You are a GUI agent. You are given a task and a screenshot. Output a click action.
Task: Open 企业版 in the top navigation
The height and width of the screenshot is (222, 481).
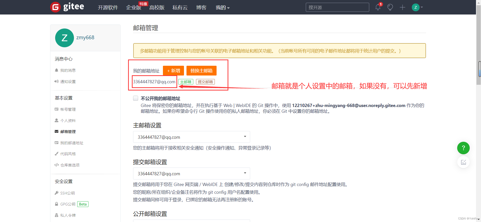[134, 7]
